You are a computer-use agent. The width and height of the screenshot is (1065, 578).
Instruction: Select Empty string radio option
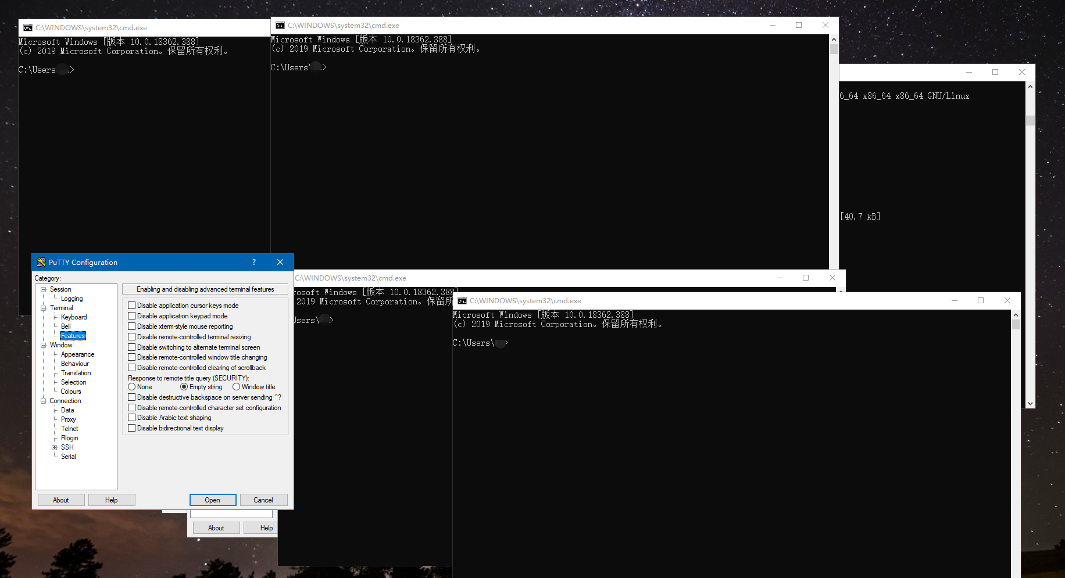[184, 387]
